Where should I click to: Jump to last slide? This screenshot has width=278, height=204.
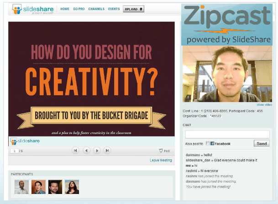[x=107, y=150]
